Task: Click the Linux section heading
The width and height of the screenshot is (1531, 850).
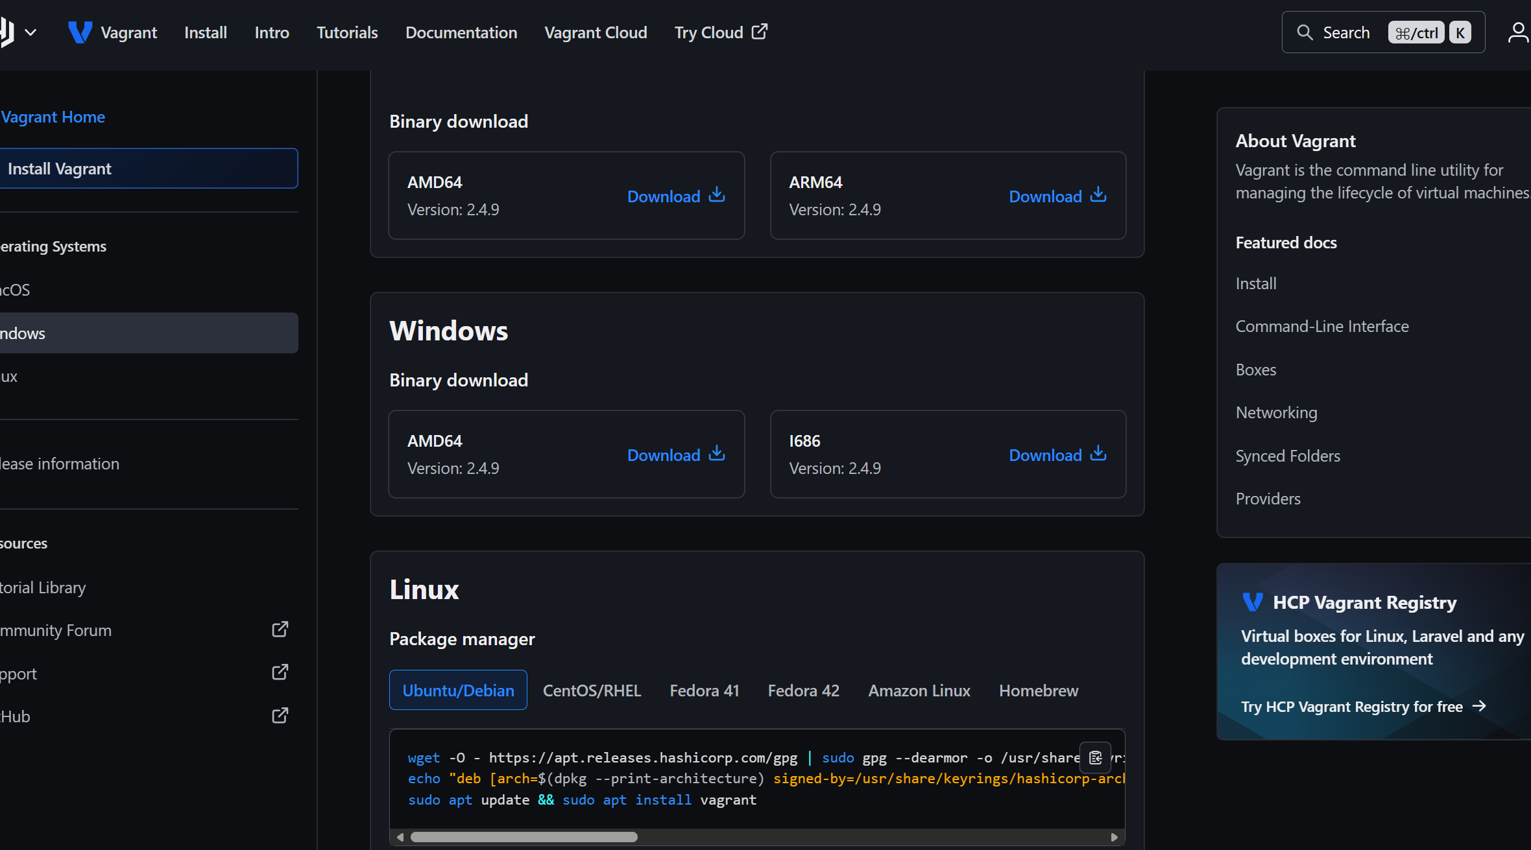Action: [x=424, y=589]
